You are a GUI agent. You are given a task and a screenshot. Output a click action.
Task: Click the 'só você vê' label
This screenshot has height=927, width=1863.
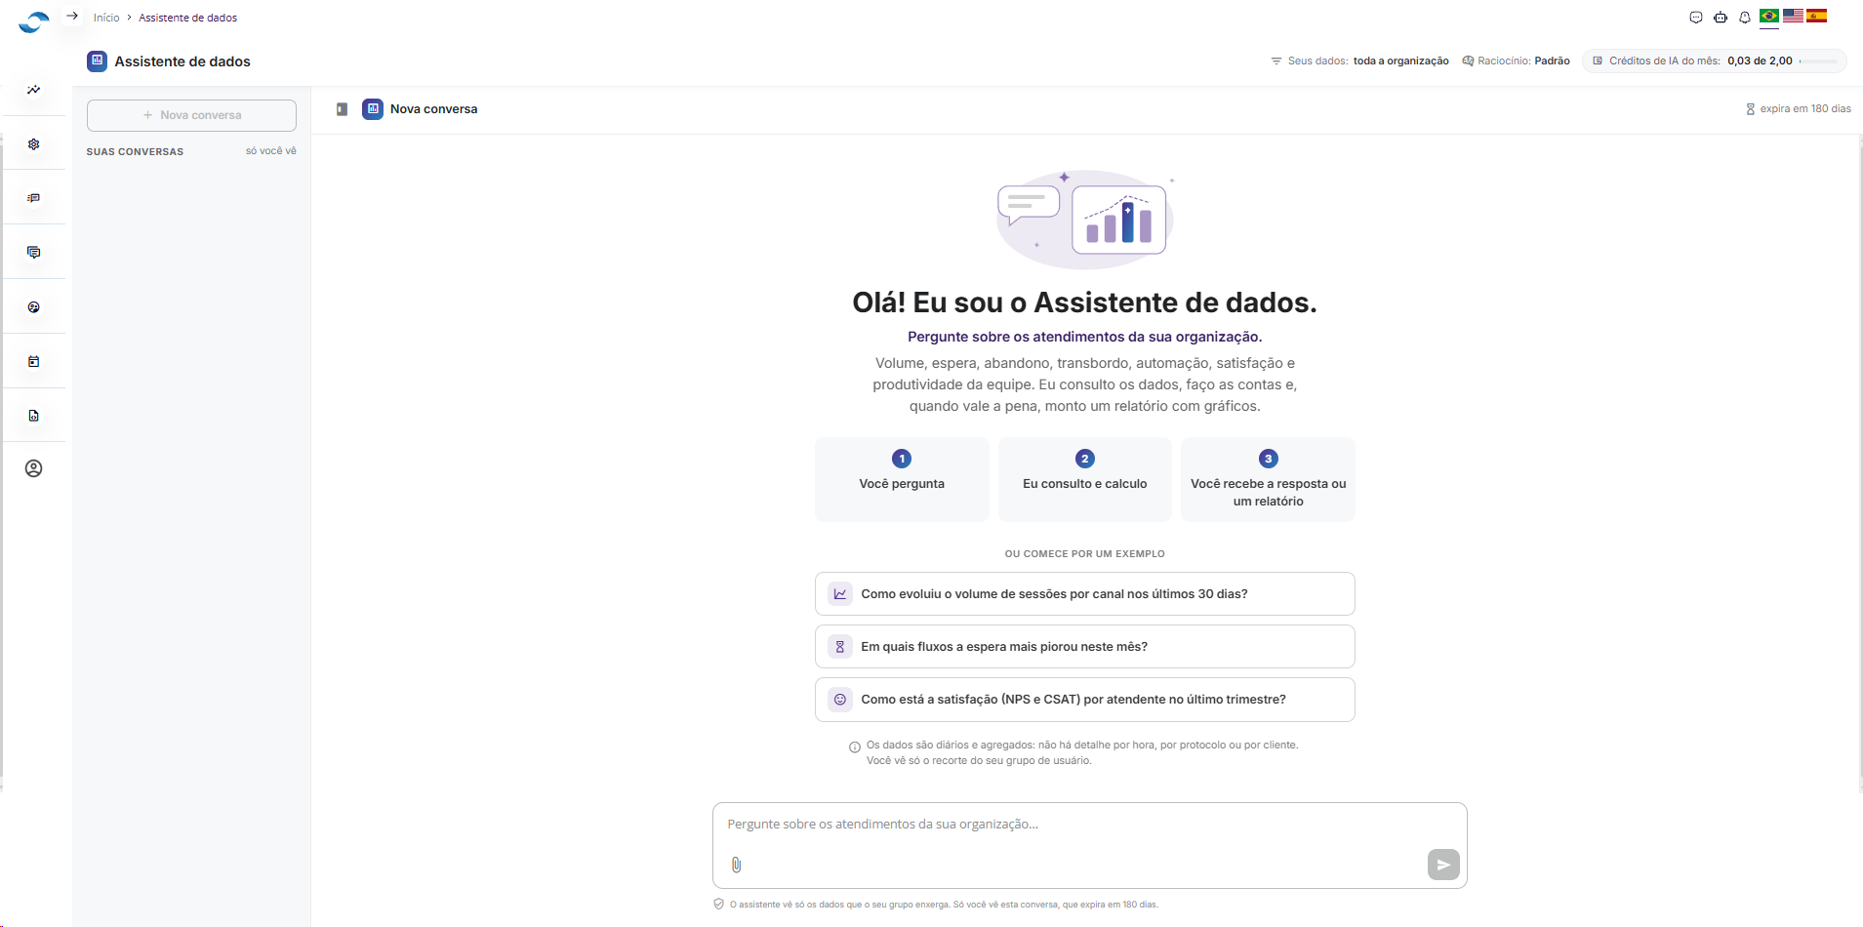tap(271, 151)
